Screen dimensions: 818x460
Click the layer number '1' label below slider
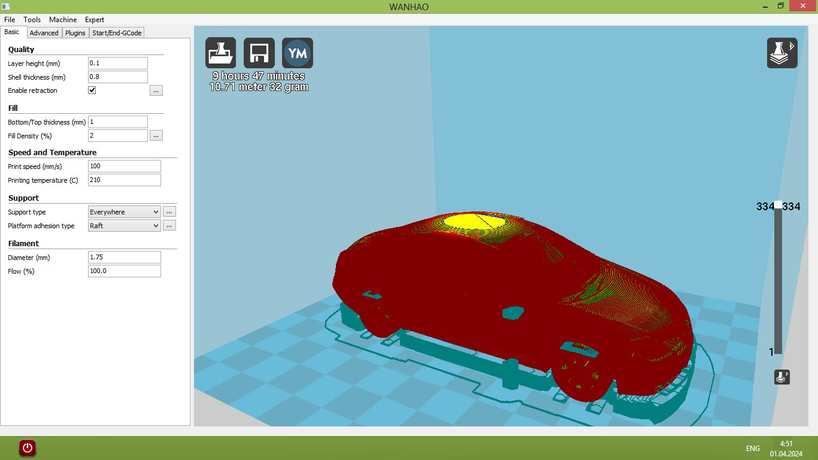point(771,352)
